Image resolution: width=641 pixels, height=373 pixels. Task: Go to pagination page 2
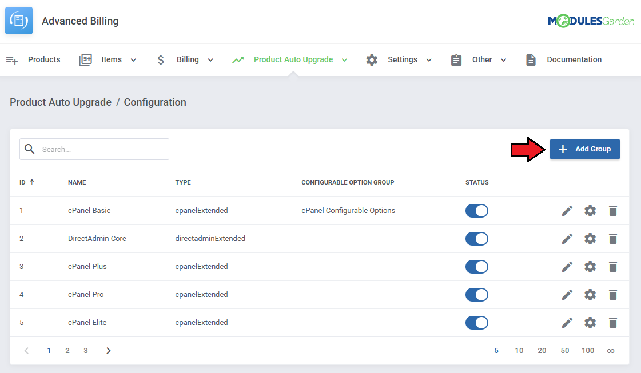tap(67, 351)
